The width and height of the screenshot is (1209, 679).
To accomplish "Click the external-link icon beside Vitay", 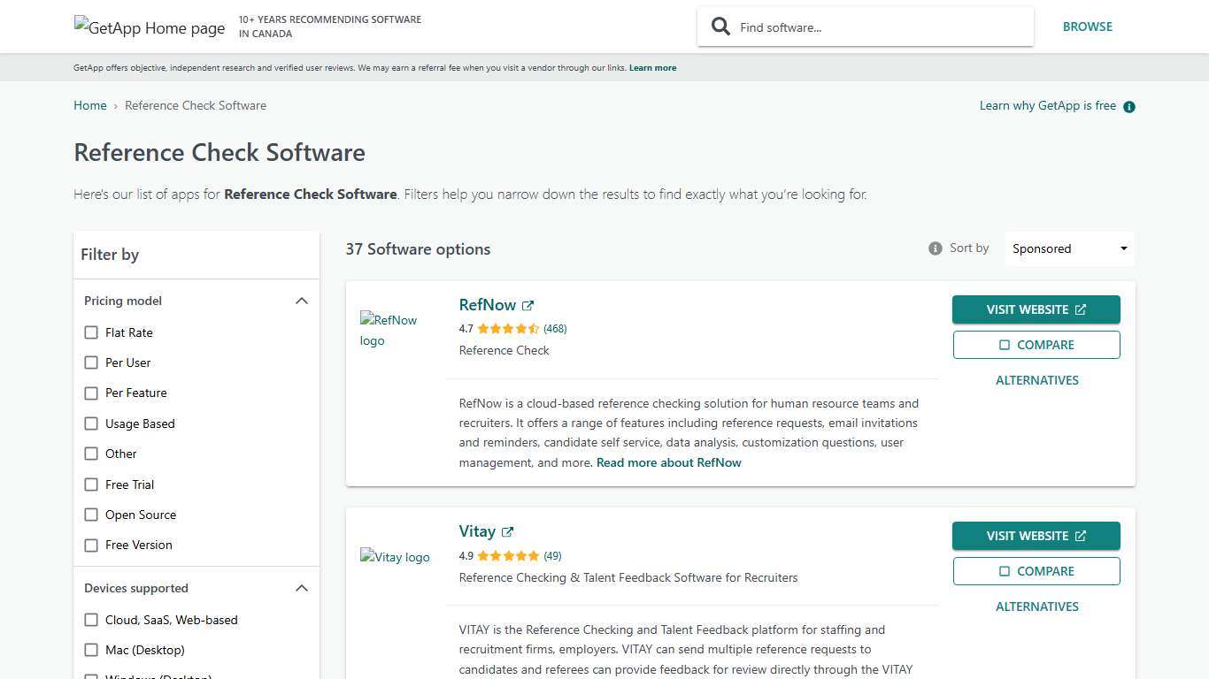I will (x=507, y=531).
